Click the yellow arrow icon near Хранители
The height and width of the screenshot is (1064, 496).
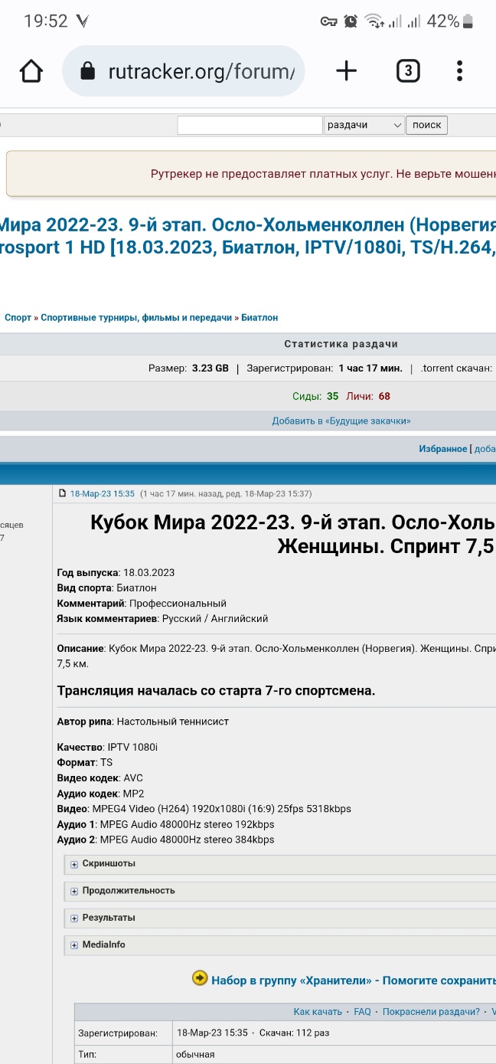(x=199, y=977)
